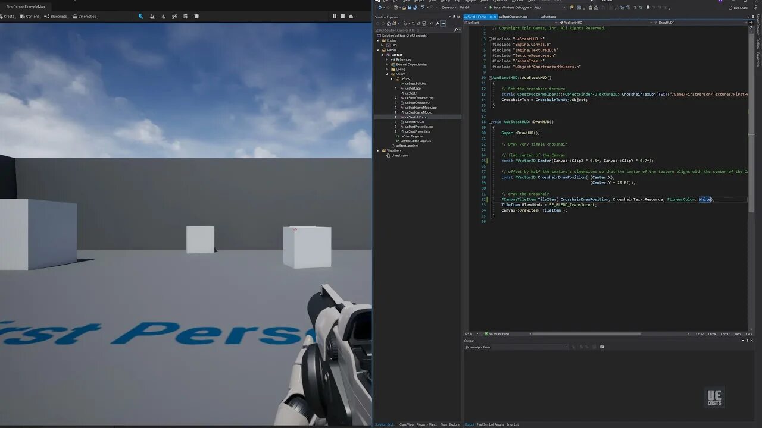Select ue5testCharacter.cpp in Solution Explorer

[419, 97]
